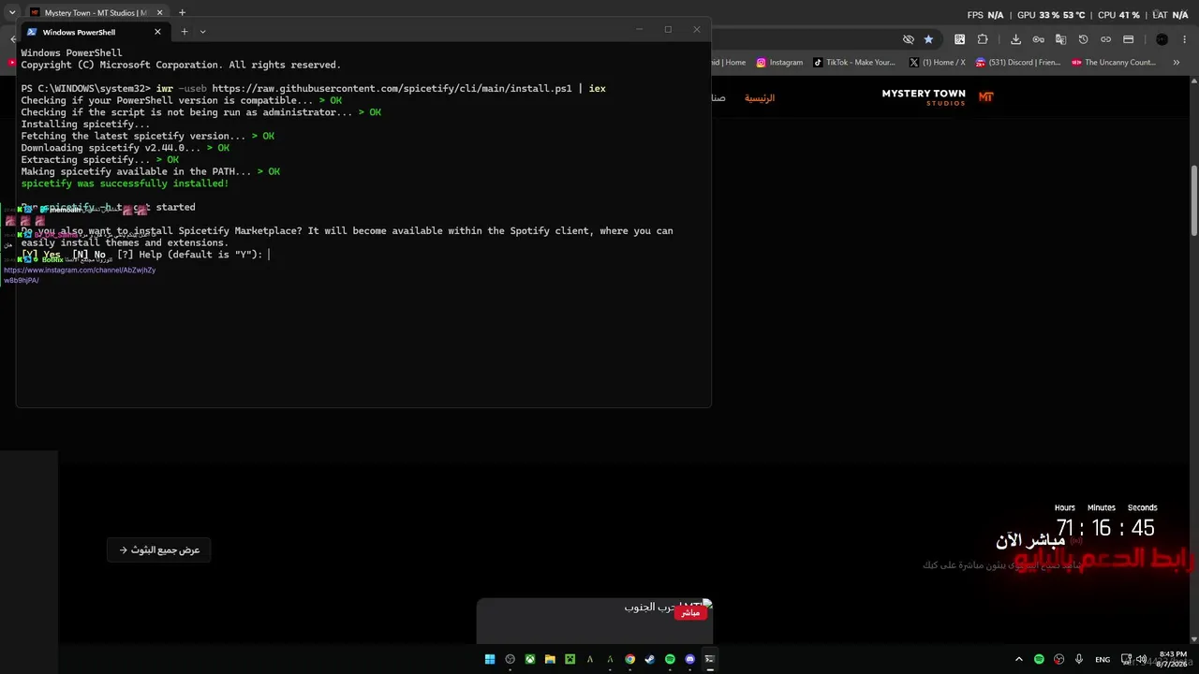Open Discord from the taskbar
The height and width of the screenshot is (674, 1199).
click(690, 659)
